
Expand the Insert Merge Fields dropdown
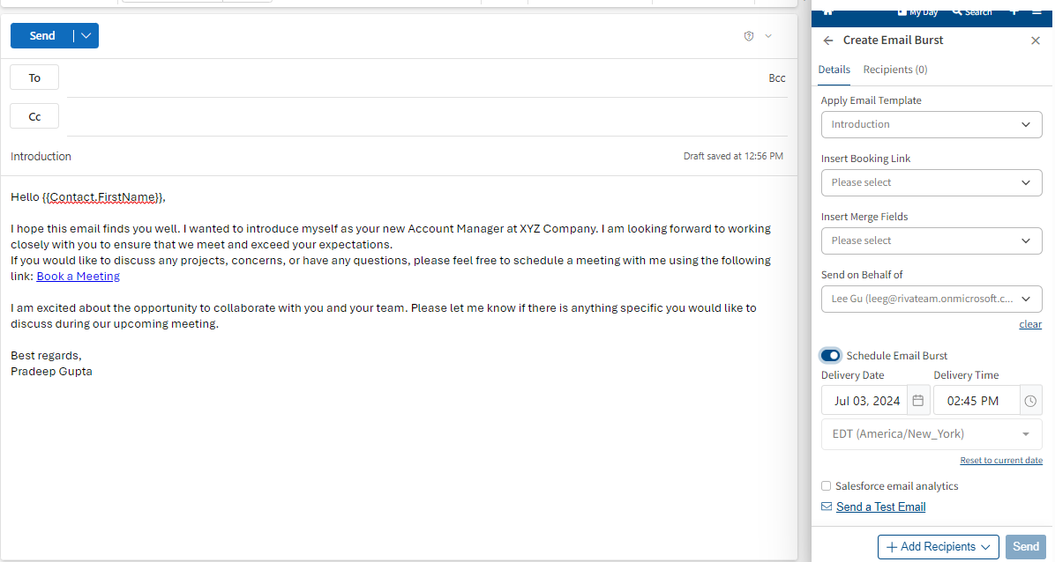click(x=932, y=240)
